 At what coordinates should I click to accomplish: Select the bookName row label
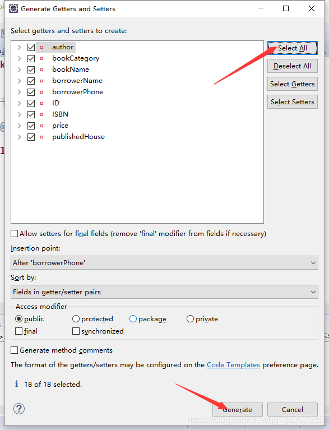click(x=71, y=70)
